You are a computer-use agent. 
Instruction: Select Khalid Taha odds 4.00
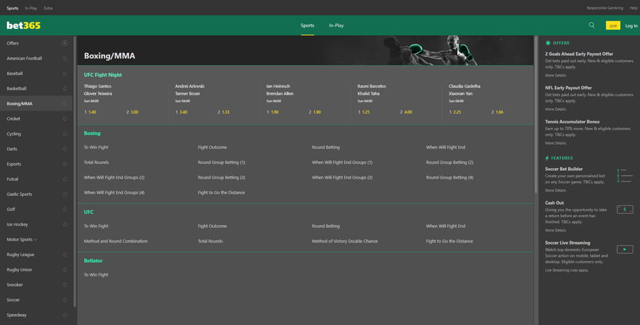[x=406, y=112]
